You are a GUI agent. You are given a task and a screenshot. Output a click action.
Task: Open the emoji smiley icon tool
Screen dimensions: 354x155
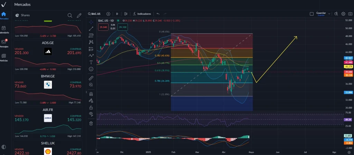(x=91, y=69)
